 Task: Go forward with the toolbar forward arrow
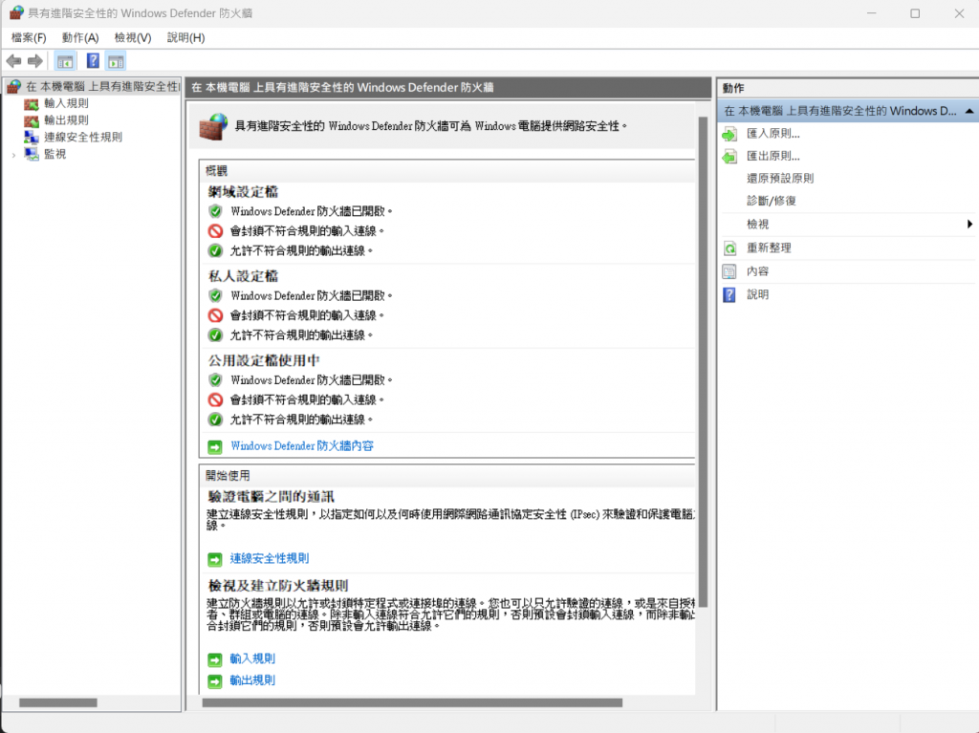(x=35, y=61)
